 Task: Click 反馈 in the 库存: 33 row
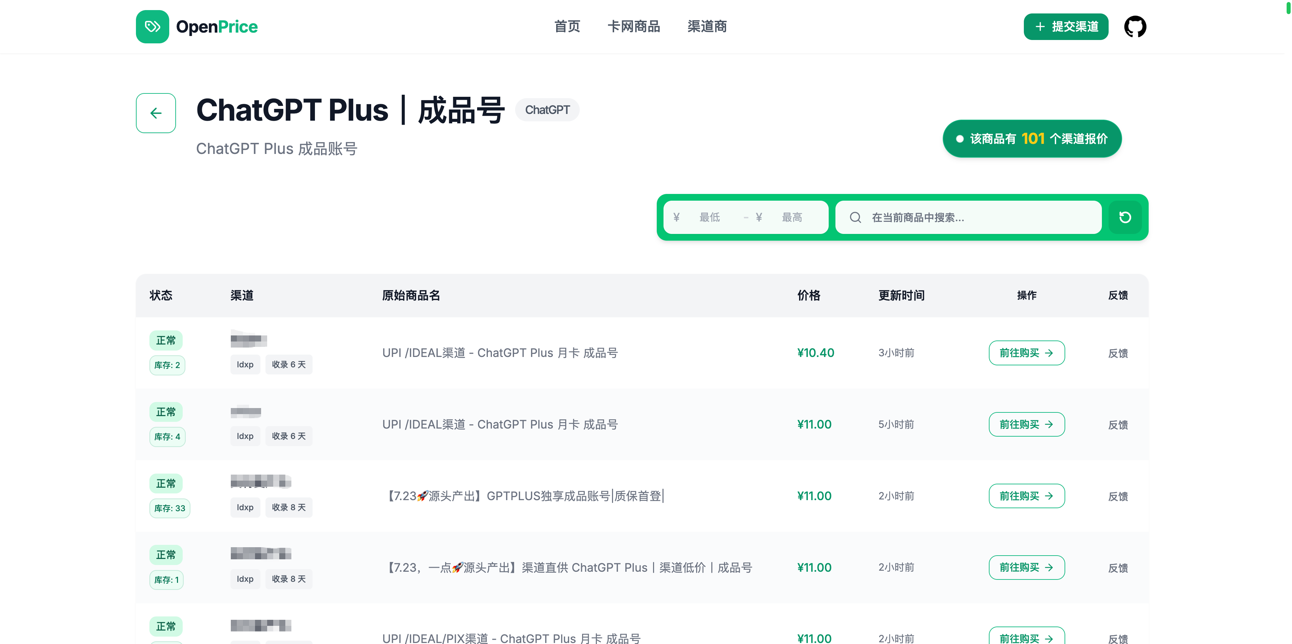click(1118, 496)
